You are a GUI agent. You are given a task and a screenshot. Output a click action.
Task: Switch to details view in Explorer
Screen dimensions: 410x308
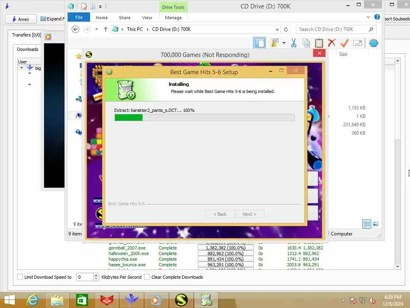367,224
